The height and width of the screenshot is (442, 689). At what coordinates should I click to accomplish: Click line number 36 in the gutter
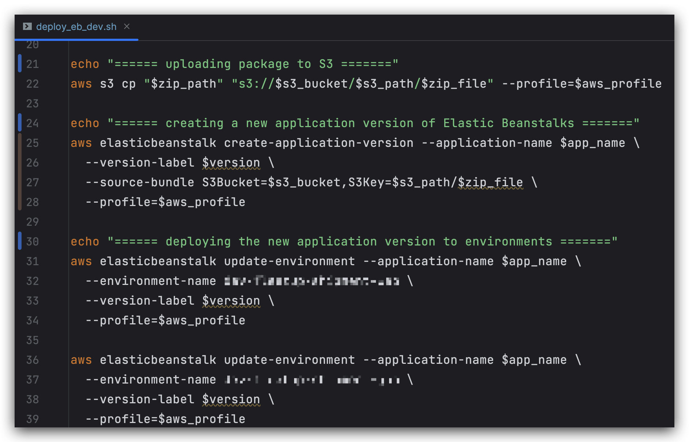33,360
